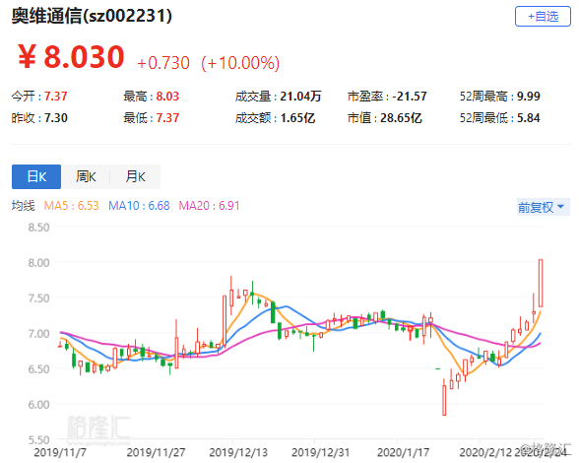Click the MA5 : 6.53 legend
The height and width of the screenshot is (463, 579).
[71, 206]
